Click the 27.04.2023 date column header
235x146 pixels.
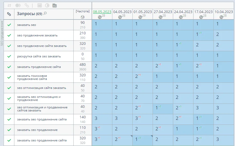163,12
